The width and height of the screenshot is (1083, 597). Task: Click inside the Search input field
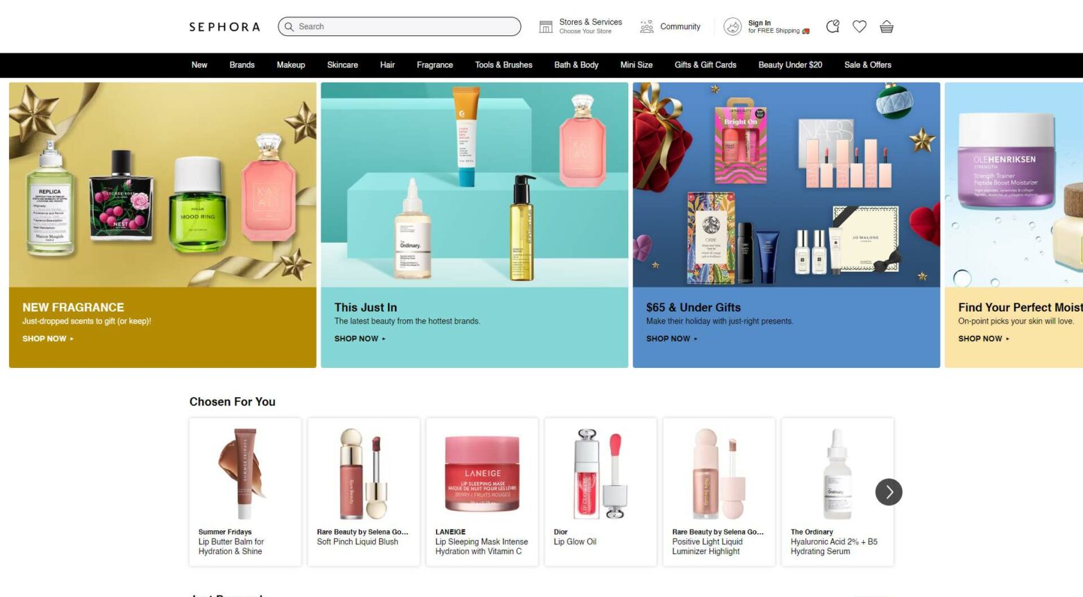coord(399,26)
